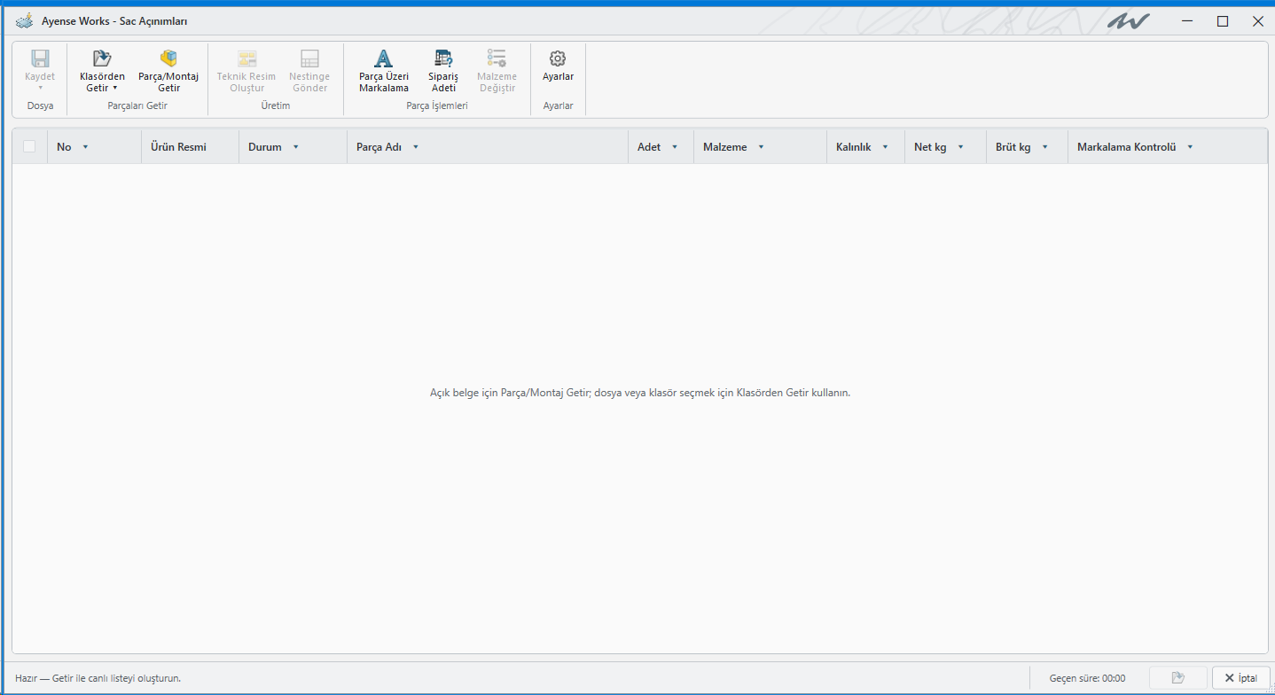Open the Malzeme column filter dropdown

tap(761, 147)
